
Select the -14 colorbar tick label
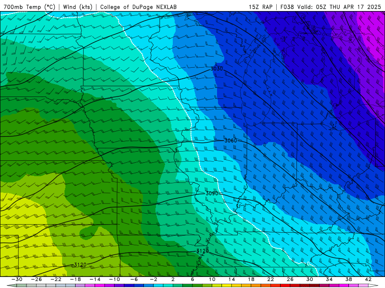pos(95,279)
